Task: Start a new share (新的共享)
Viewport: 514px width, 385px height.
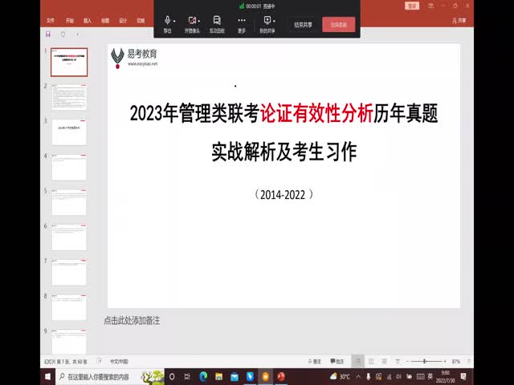Action: click(267, 24)
